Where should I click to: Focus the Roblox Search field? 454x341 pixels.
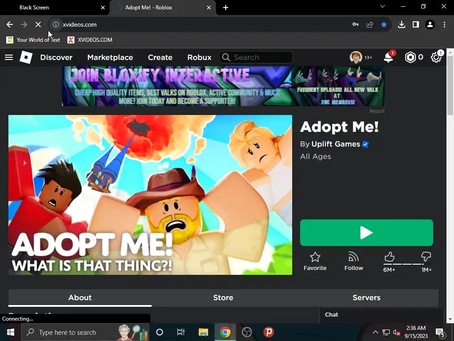256,57
